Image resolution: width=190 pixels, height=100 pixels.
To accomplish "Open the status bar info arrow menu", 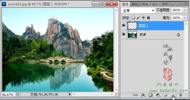I will coord(70,94).
